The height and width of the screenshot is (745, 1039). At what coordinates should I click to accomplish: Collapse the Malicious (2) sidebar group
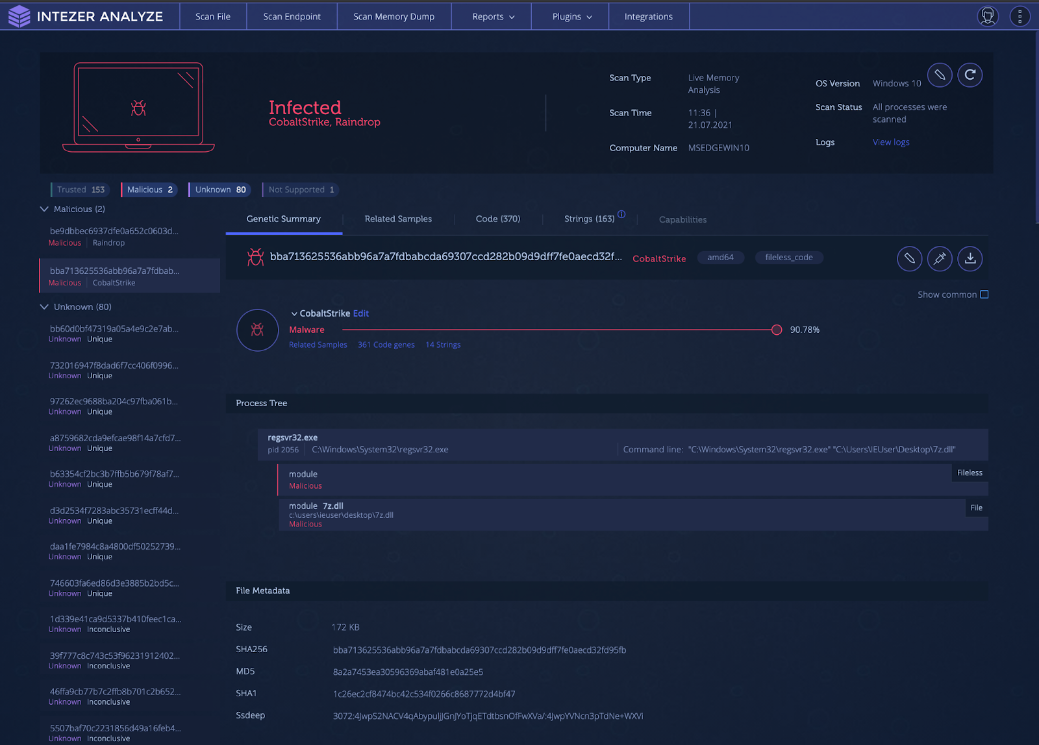click(x=44, y=209)
